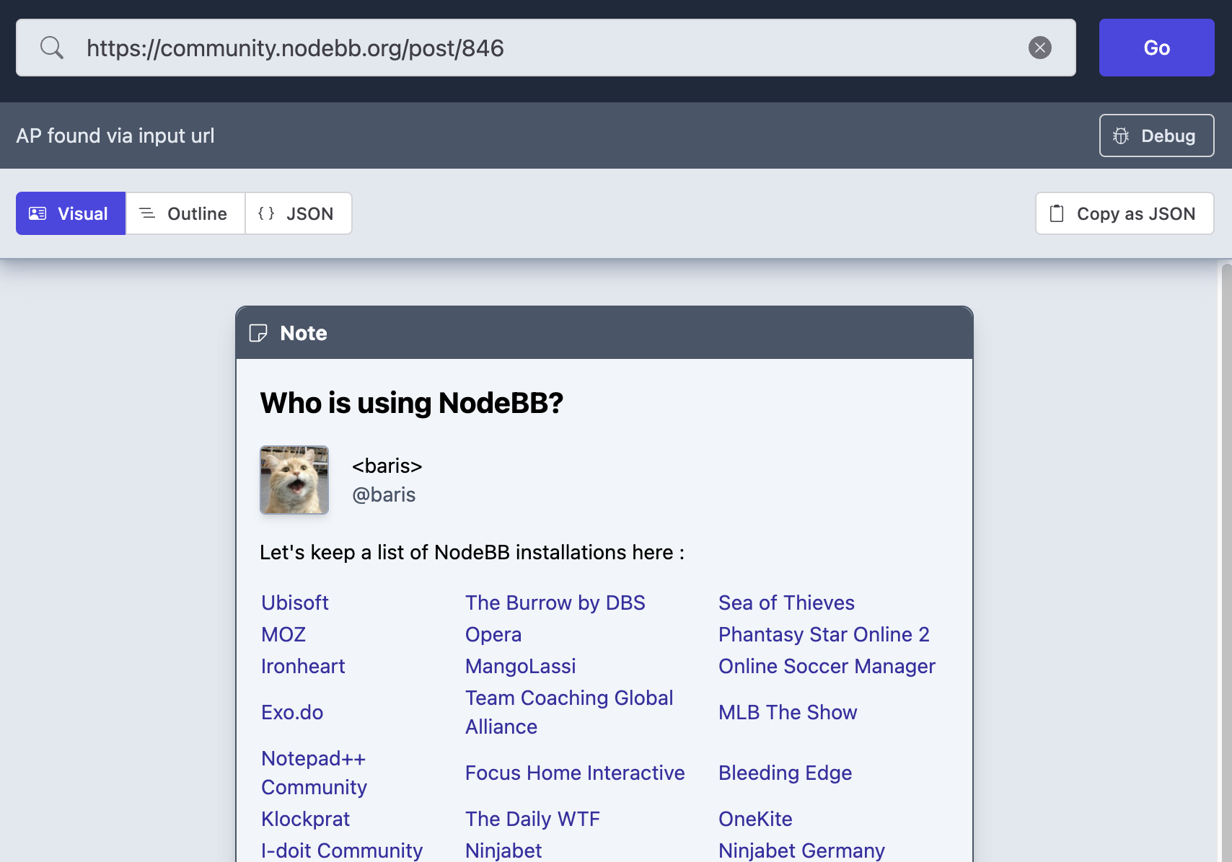Open Phantasy Star Online 2 link
Viewport: 1232px width, 862px height.
824,634
